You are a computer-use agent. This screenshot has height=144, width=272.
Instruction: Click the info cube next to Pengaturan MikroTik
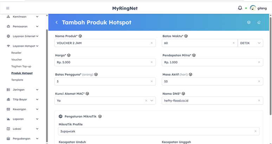click(100, 116)
